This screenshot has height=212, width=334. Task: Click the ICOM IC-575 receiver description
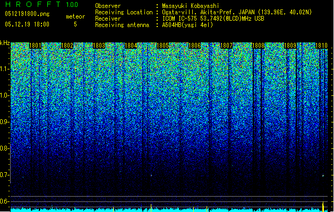(x=213, y=19)
